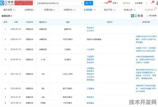This screenshot has width=158, height=107.
Task: Open news about 兴业 1亿美元 investment
Action: [x=146, y=49]
